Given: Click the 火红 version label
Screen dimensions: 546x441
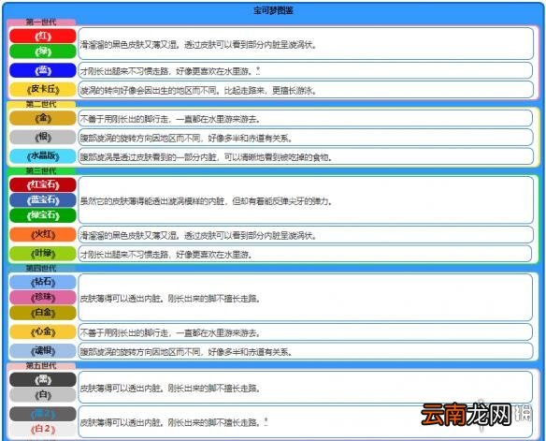Looking at the screenshot, I should (43, 234).
